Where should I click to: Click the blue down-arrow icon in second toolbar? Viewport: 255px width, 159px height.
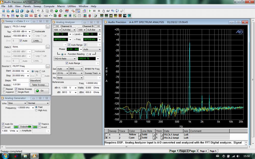click(70, 16)
